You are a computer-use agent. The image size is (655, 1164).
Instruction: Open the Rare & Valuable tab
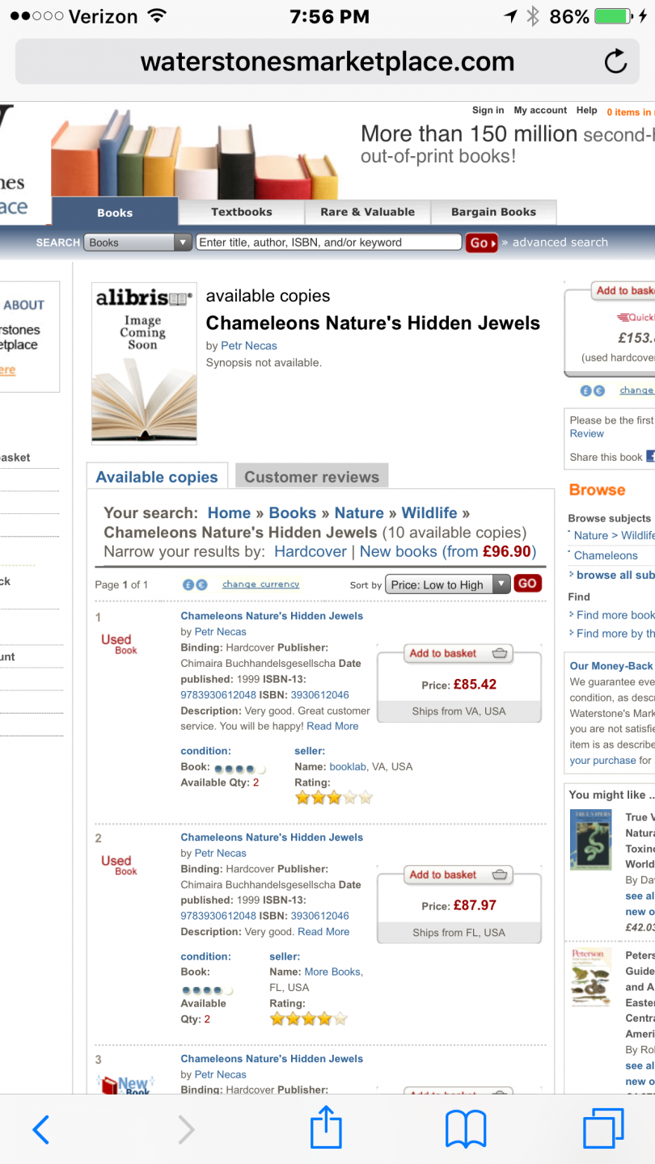tap(367, 212)
